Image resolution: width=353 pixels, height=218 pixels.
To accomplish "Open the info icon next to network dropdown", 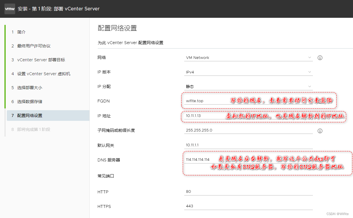I will tap(320, 58).
